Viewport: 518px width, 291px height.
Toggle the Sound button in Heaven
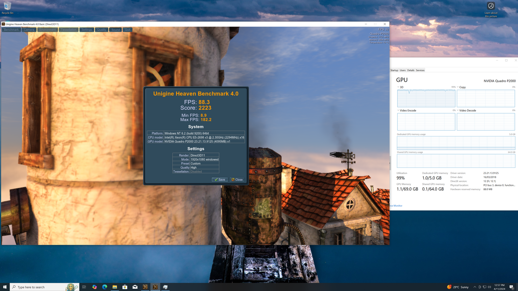click(116, 30)
